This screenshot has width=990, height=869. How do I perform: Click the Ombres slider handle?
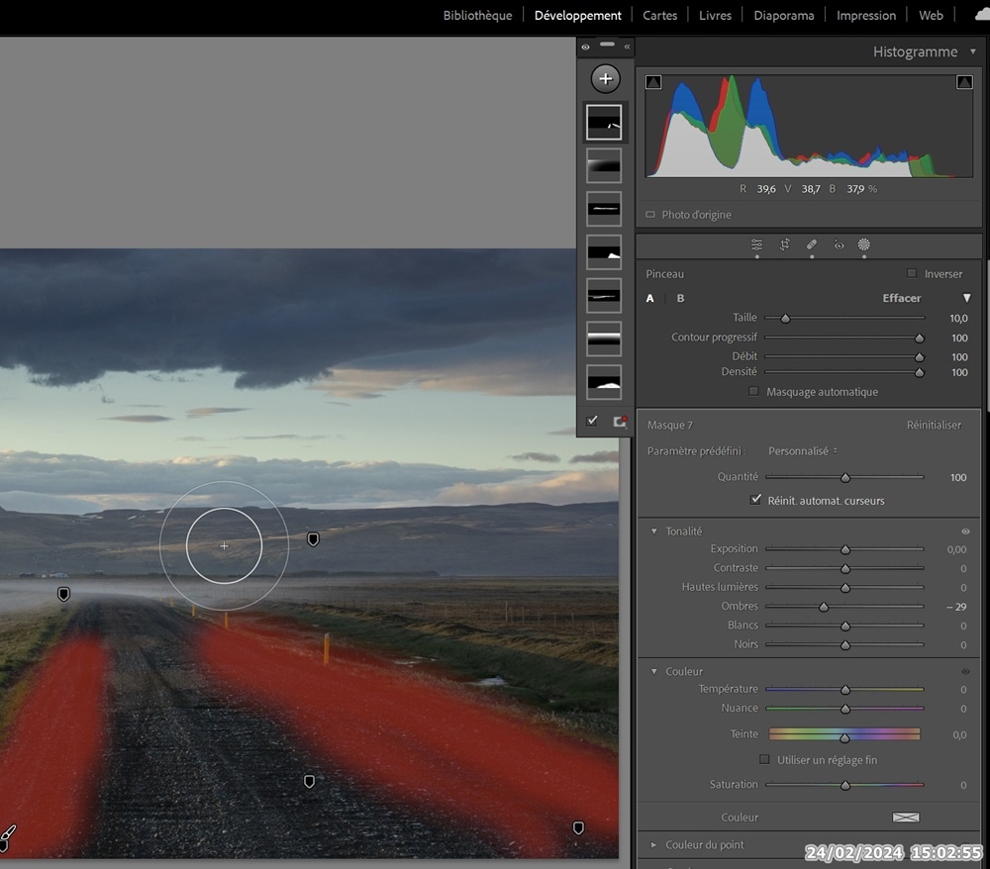click(824, 607)
